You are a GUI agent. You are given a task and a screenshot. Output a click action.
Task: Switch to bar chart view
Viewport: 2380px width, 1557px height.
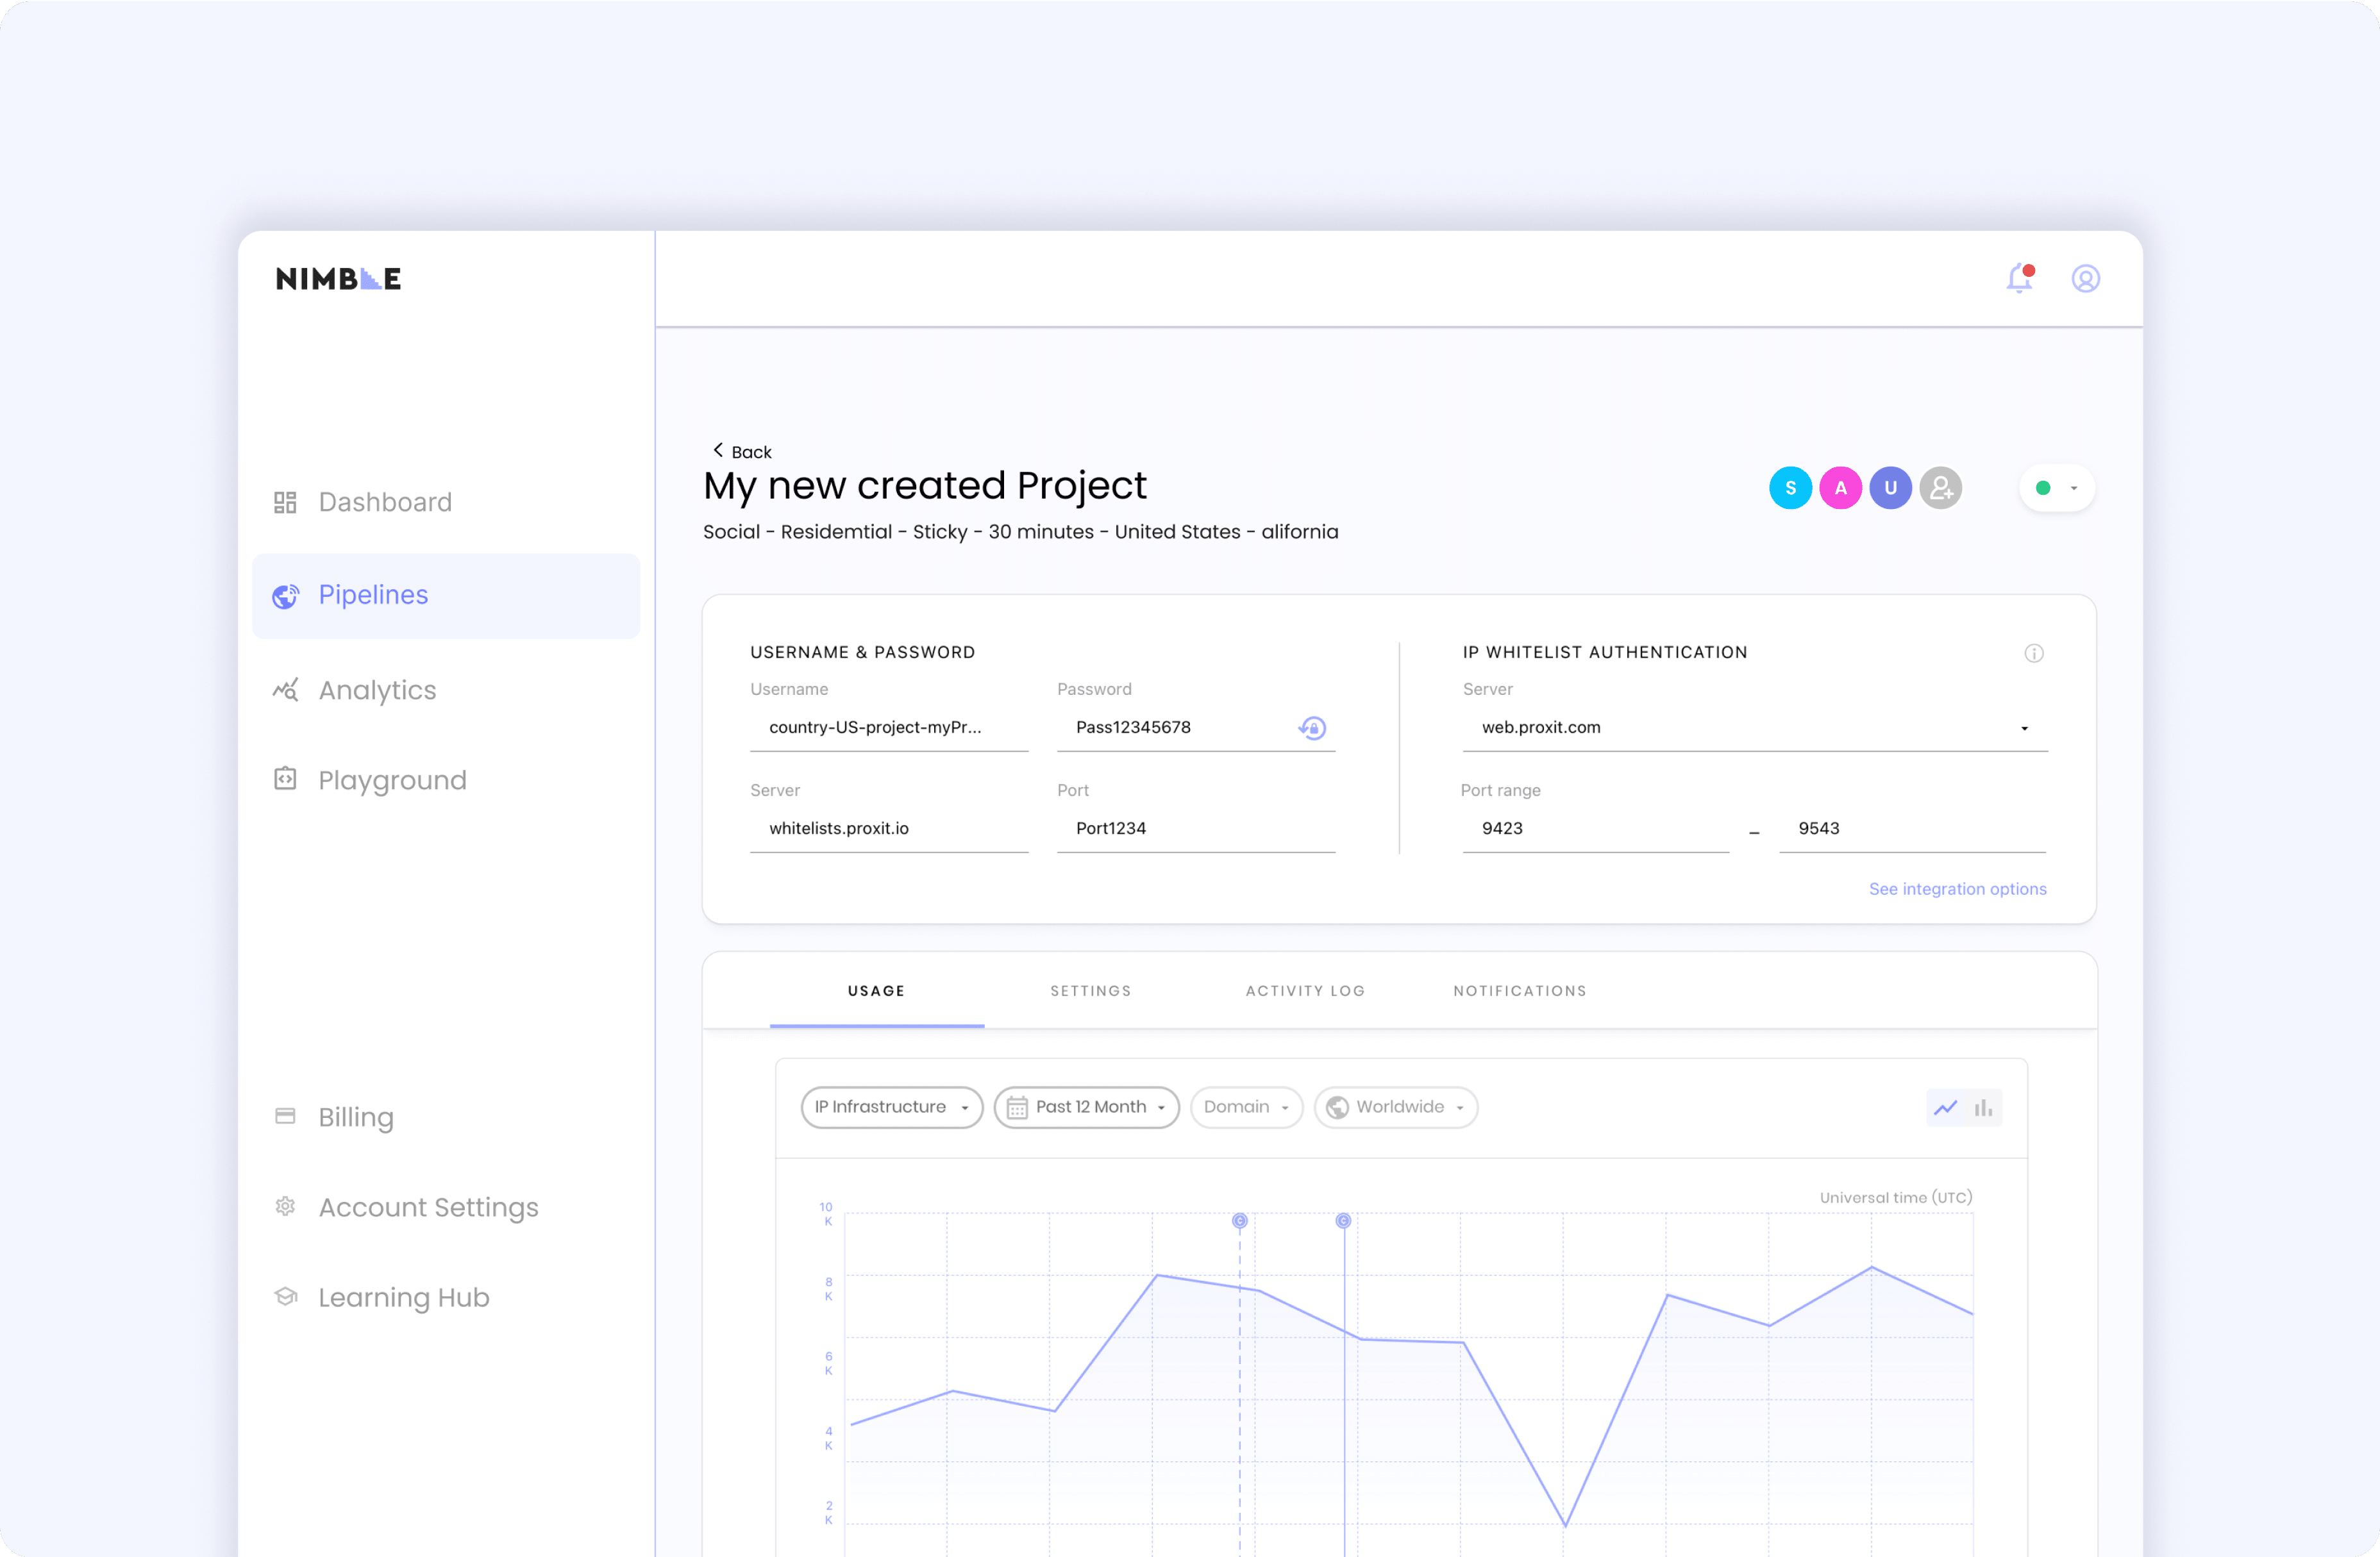[1983, 1108]
